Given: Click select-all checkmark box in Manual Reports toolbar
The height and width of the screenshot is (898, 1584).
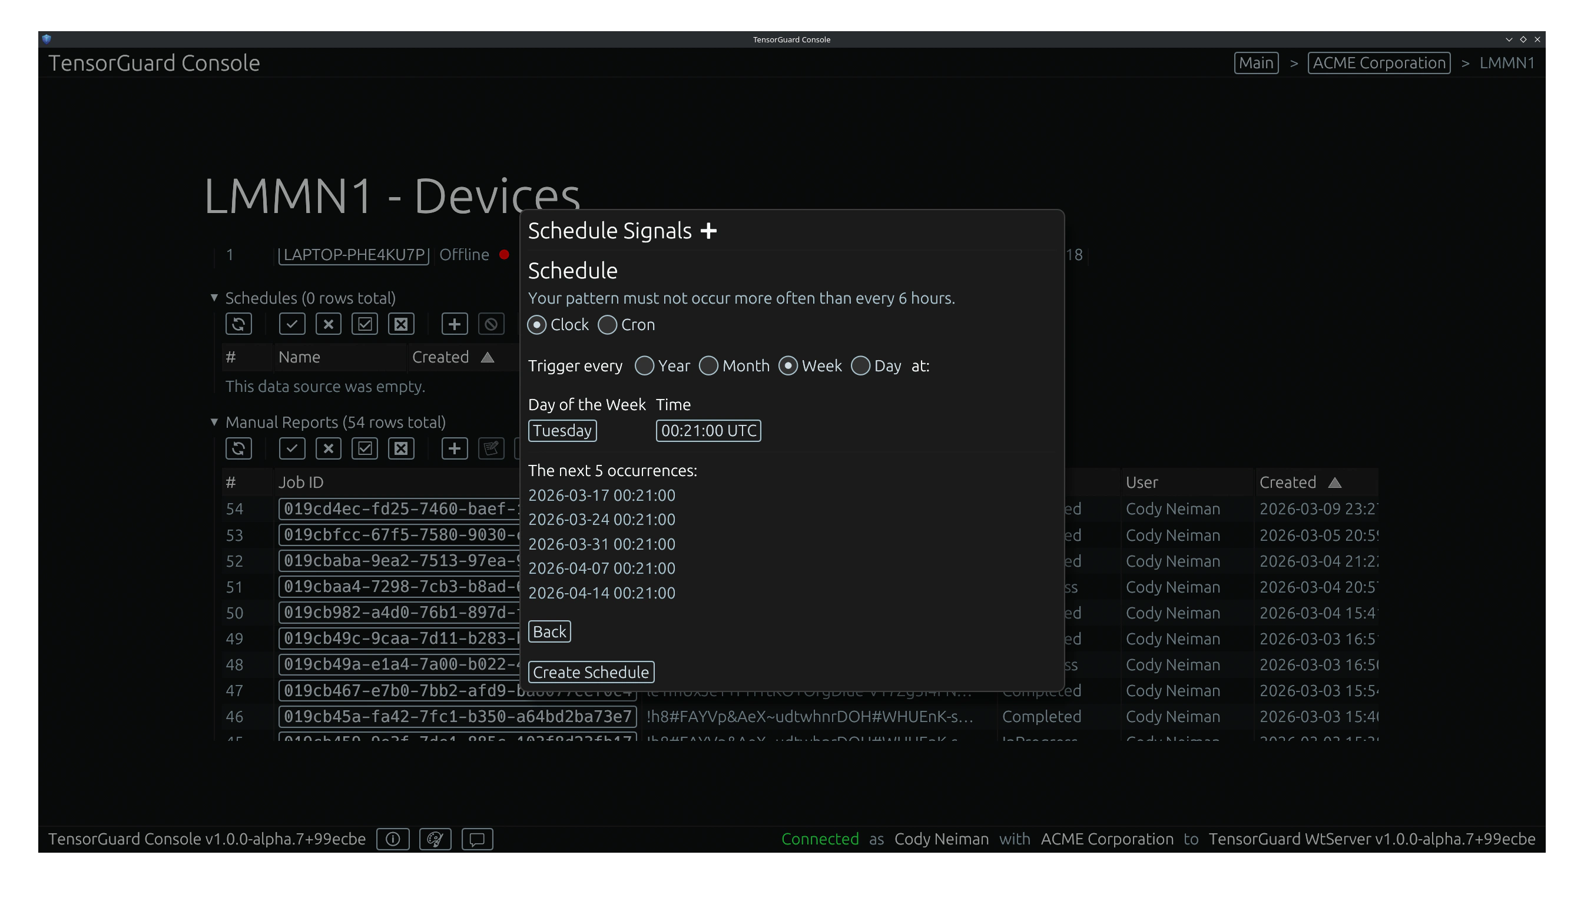Looking at the screenshot, I should click(x=364, y=448).
